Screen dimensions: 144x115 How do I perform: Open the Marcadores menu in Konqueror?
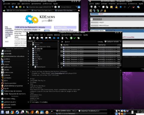(26, 4)
